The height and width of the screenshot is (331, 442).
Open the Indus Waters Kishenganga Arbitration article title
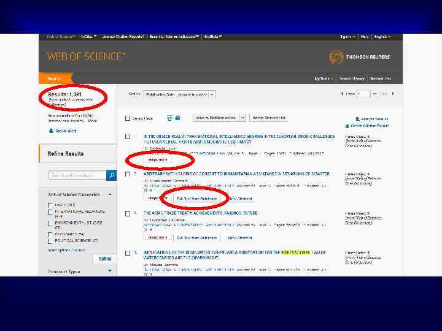235,255
